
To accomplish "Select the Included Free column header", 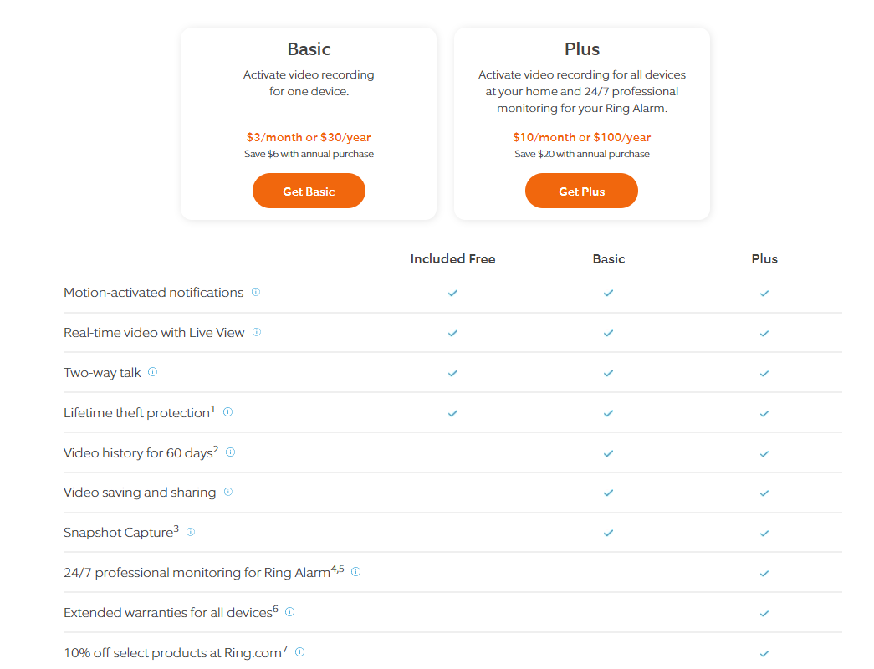I will coord(452,258).
